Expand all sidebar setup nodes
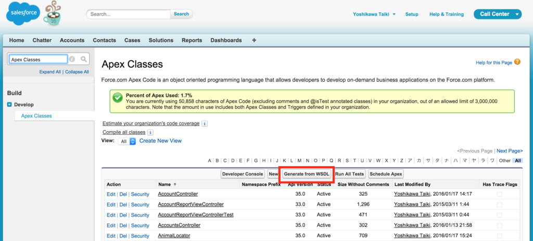The image size is (533, 241). point(50,72)
